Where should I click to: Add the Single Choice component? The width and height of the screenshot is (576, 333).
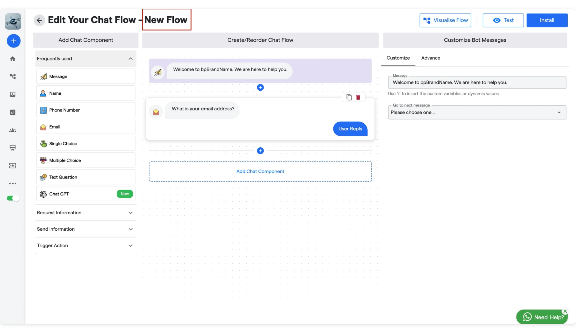coord(86,143)
